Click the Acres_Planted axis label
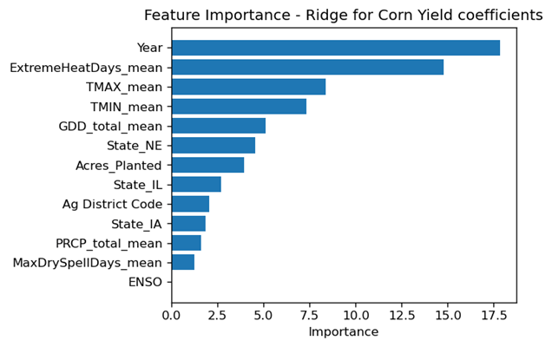 click(118, 165)
